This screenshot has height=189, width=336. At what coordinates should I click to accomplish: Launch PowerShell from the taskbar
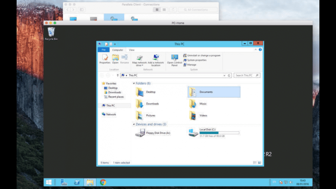[x=77, y=182]
